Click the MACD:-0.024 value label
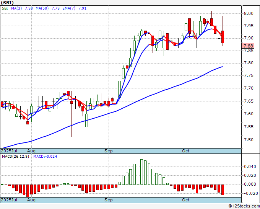This screenshot has width=260, height=209. tap(45, 157)
